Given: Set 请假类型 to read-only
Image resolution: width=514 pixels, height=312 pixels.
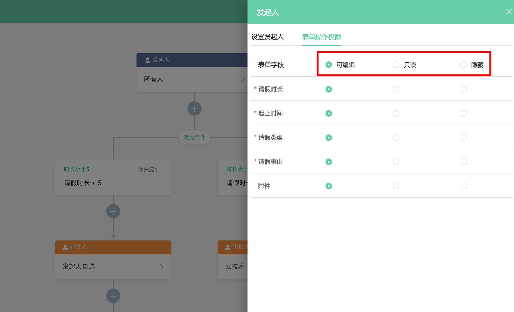Looking at the screenshot, I should tap(396, 138).
